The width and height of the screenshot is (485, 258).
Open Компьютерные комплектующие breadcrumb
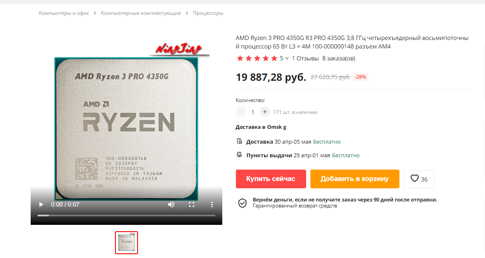141,13
